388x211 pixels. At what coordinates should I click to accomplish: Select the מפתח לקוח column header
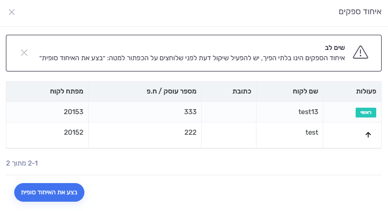pos(67,91)
